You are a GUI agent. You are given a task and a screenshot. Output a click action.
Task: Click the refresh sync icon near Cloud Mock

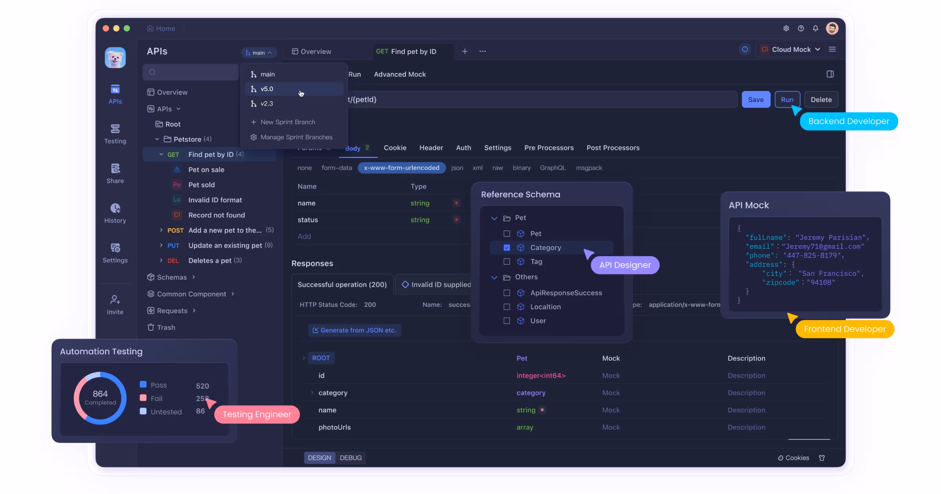pyautogui.click(x=745, y=49)
